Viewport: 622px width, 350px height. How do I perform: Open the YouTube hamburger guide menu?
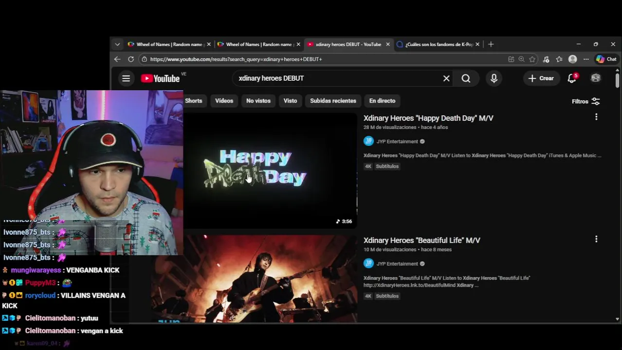(126, 78)
